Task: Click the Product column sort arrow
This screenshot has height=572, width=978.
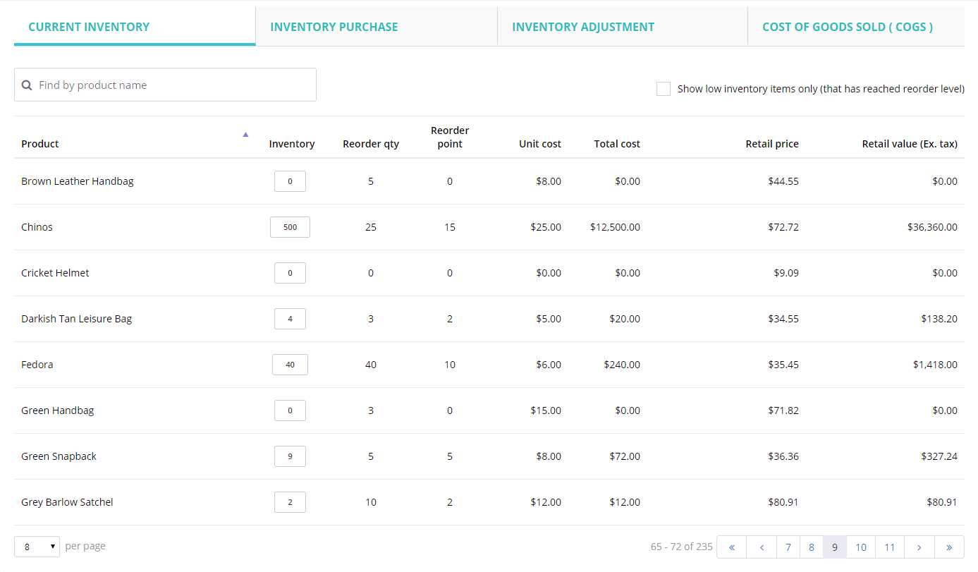Action: (x=245, y=134)
